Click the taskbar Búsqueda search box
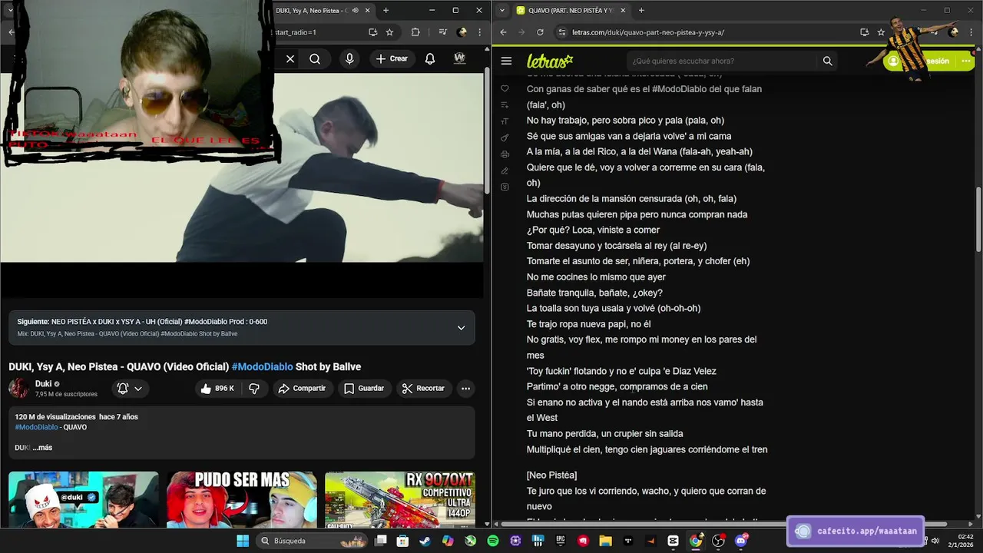 coord(312,541)
